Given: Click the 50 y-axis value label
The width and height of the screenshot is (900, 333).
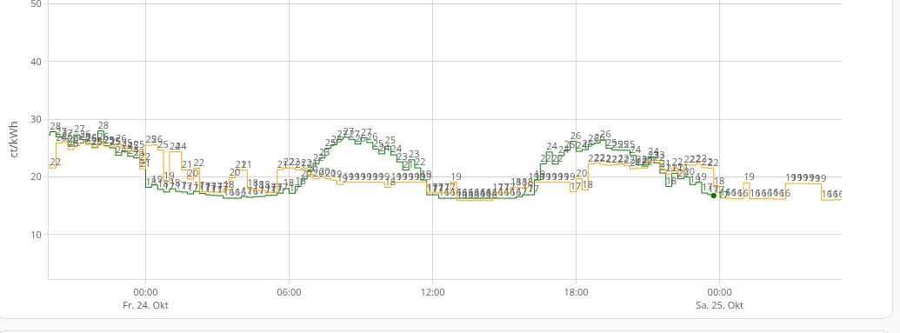Looking at the screenshot, I should click(x=36, y=3).
